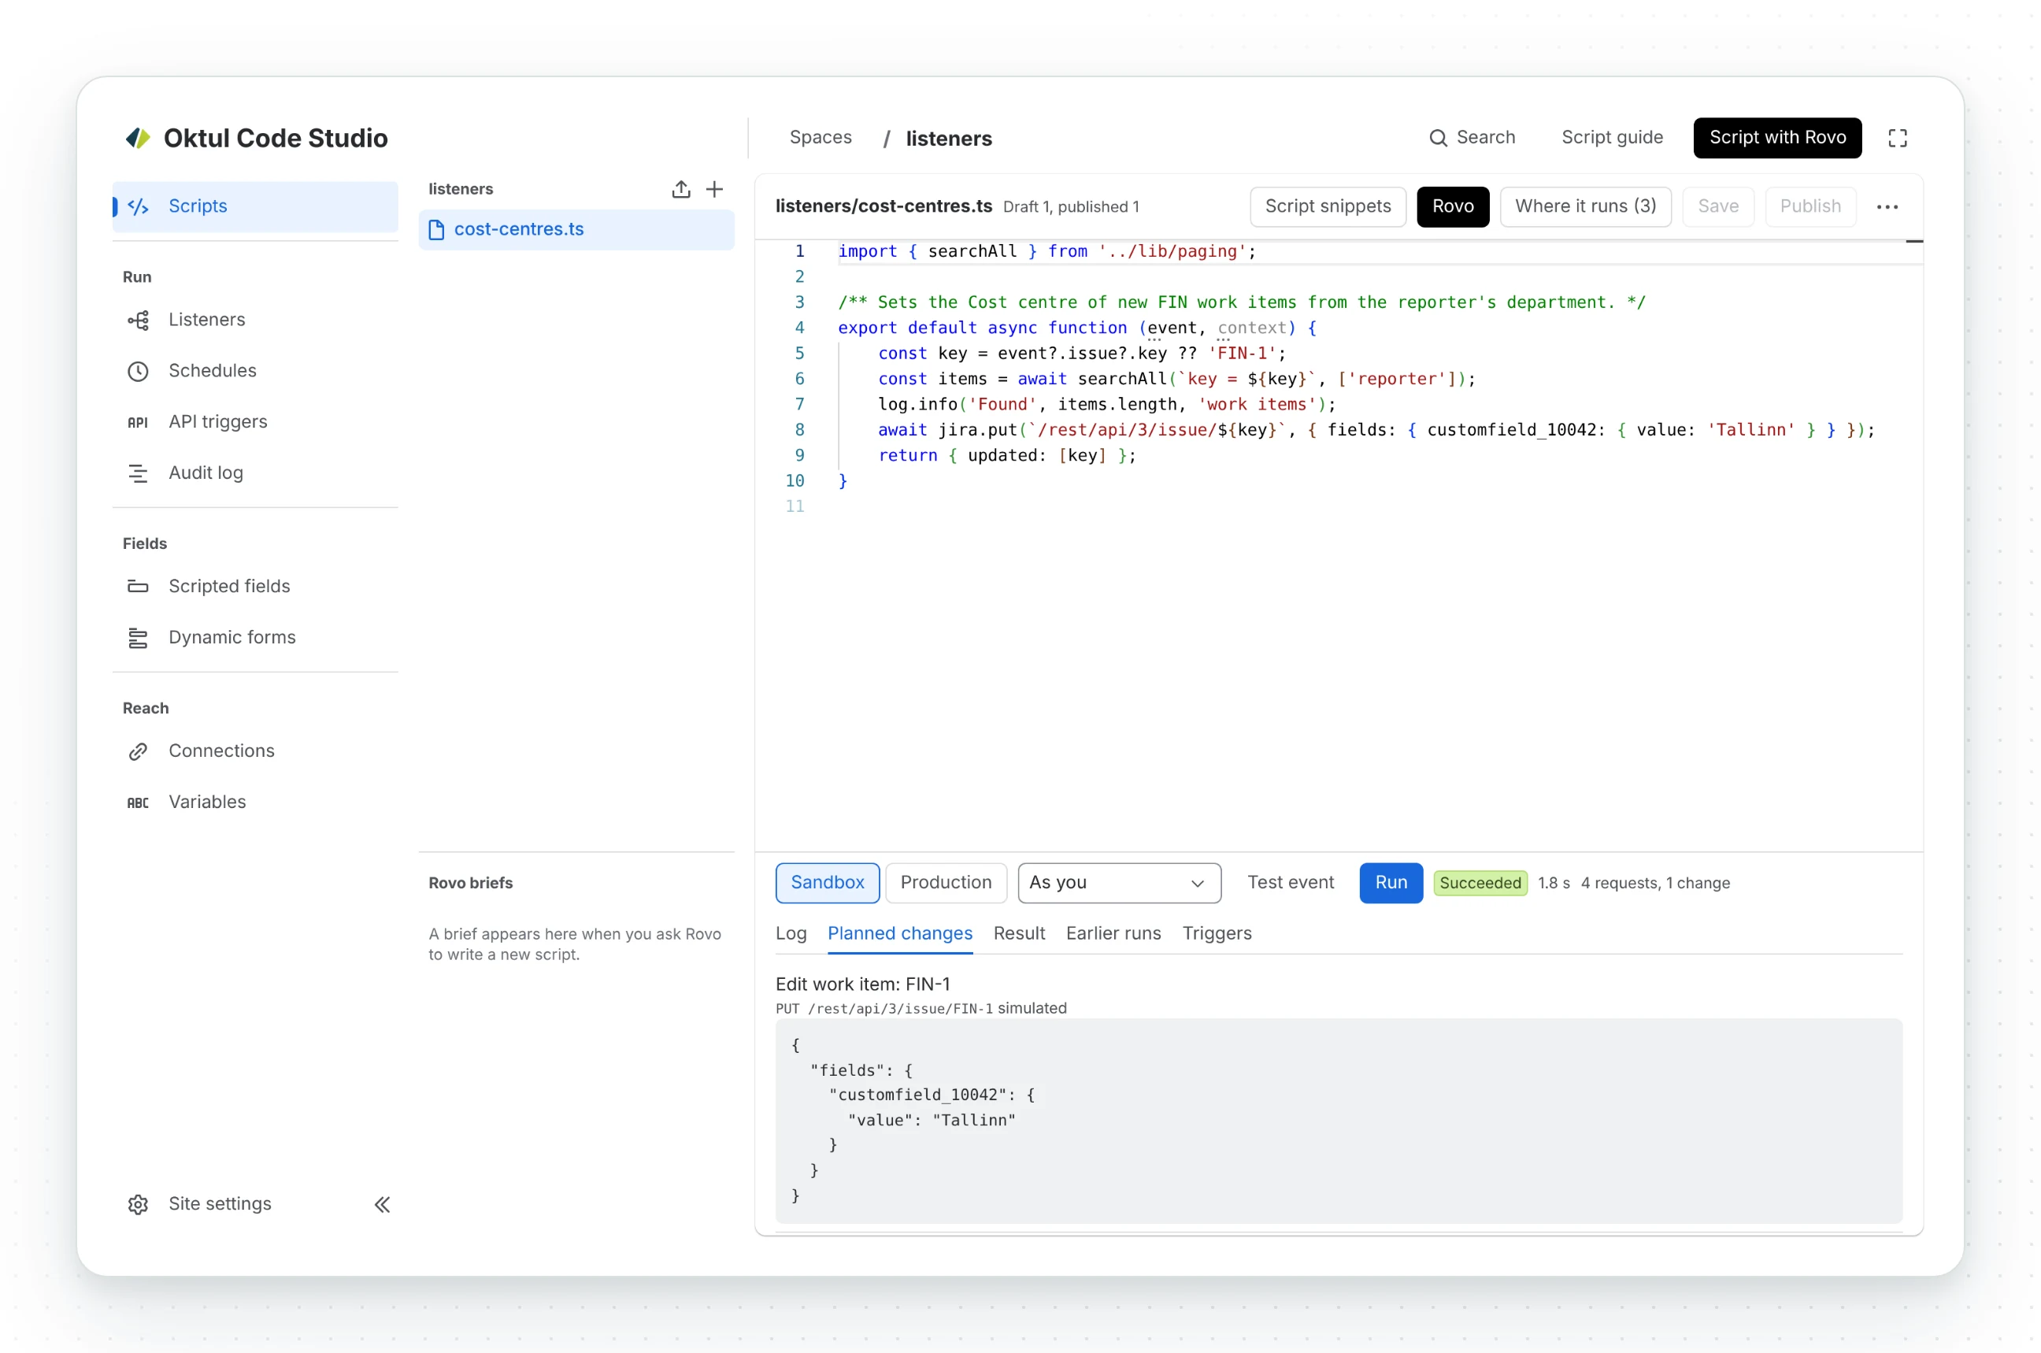
Task: Switch to the Result tab
Action: pyautogui.click(x=1019, y=934)
